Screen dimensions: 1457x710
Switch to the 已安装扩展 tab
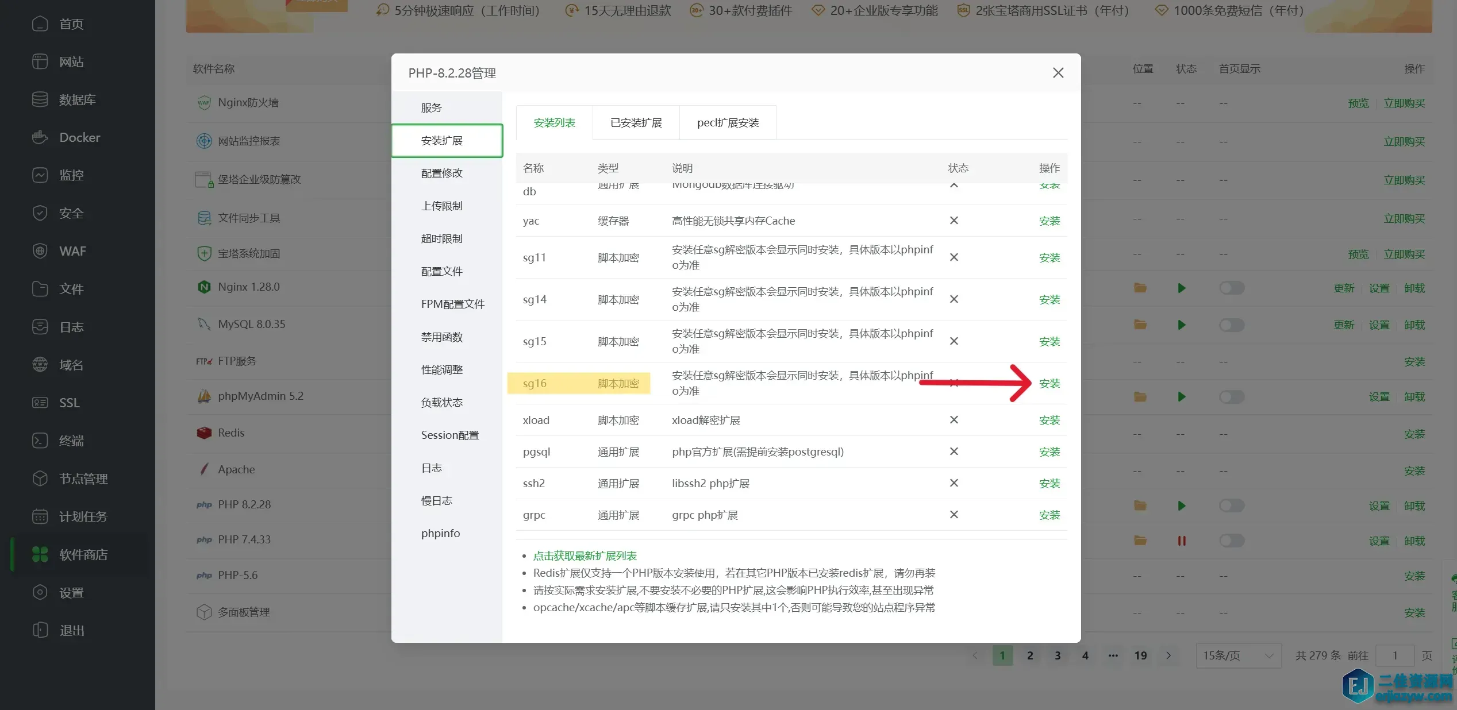636,122
